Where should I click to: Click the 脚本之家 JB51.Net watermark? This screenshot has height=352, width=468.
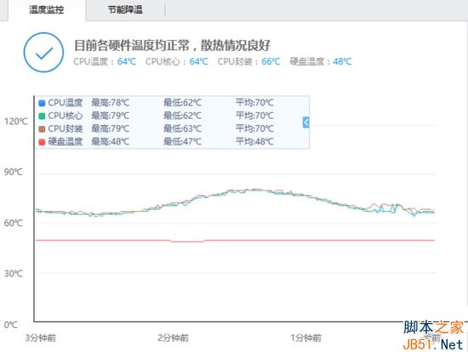tap(433, 336)
